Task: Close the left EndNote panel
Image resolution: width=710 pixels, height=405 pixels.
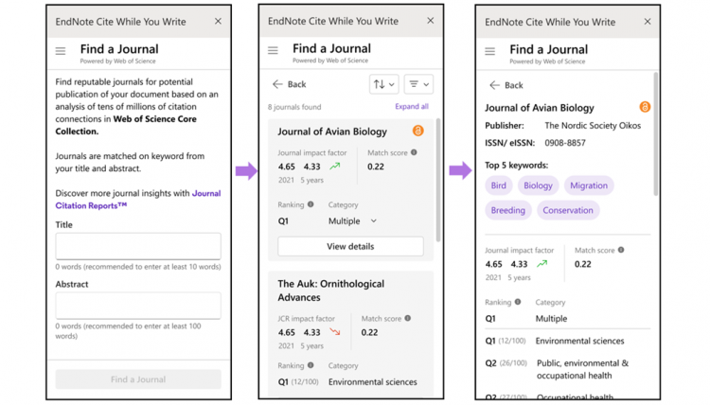Action: [x=219, y=21]
